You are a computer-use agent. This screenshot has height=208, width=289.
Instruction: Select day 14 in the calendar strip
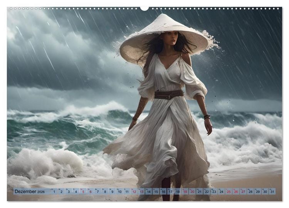pyautogui.click(x=149, y=191)
